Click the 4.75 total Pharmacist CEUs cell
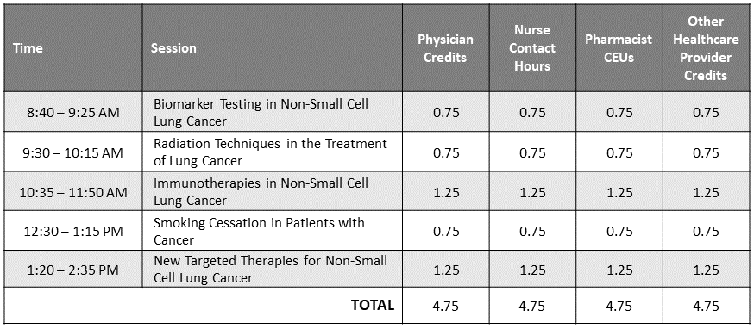Viewport: 754px width, 329px height. click(619, 305)
